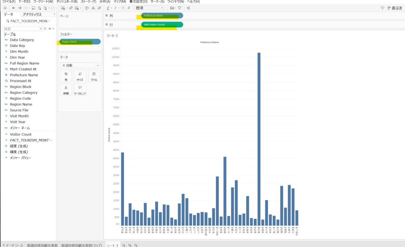Duplicate the current sheet via toolbar icon
The height and width of the screenshot is (247, 405).
pos(71,8)
